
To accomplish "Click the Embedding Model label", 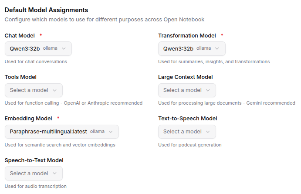I will [x=28, y=119].
